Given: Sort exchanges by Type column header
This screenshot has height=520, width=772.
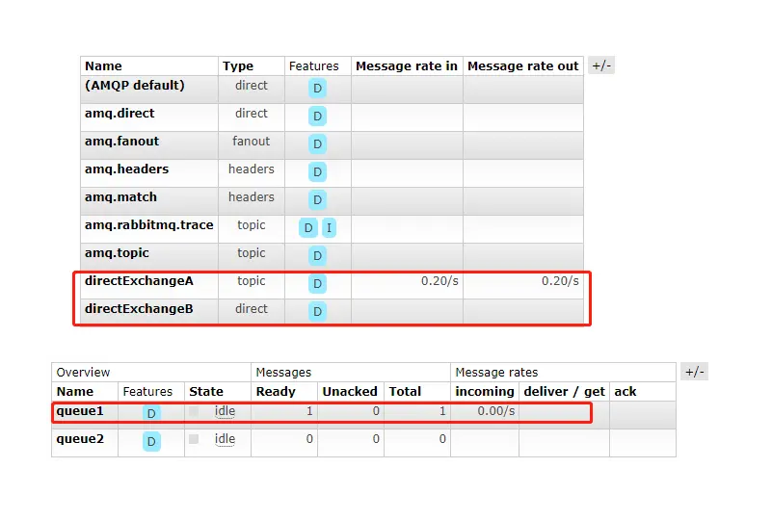Looking at the screenshot, I should [238, 66].
